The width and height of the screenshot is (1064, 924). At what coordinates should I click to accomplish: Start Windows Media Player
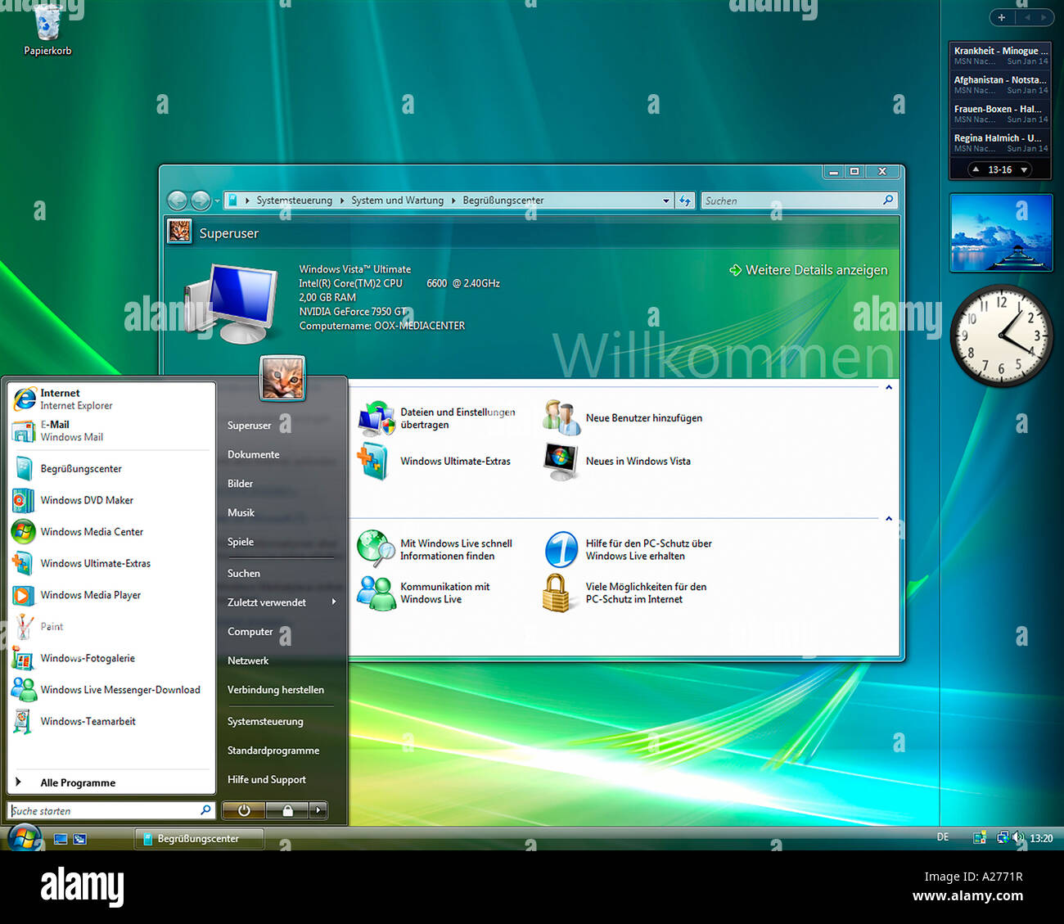111,595
